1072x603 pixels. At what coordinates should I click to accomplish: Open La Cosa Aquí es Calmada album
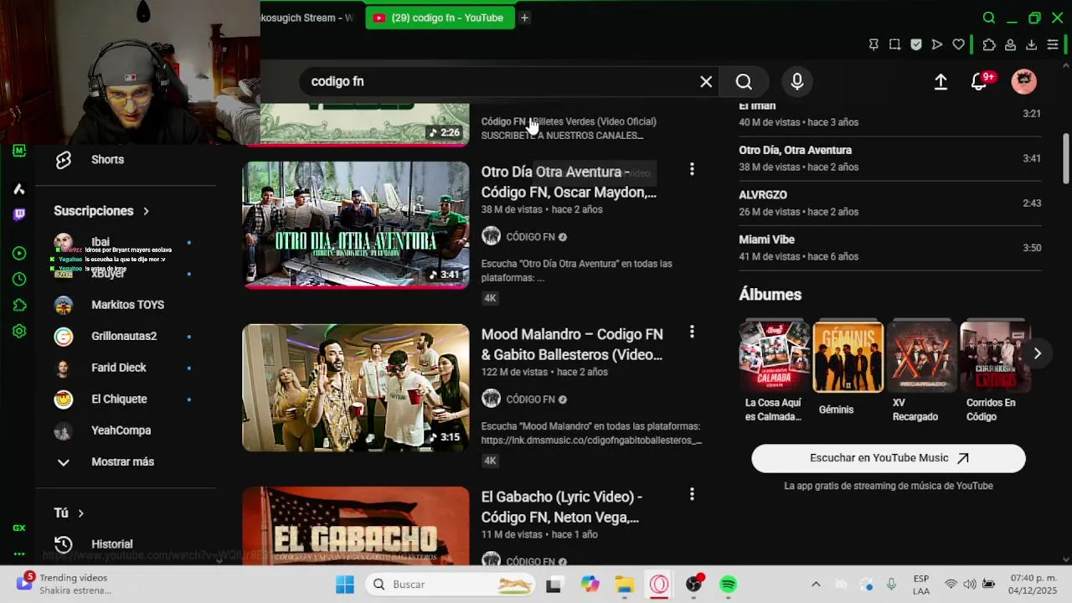point(775,357)
